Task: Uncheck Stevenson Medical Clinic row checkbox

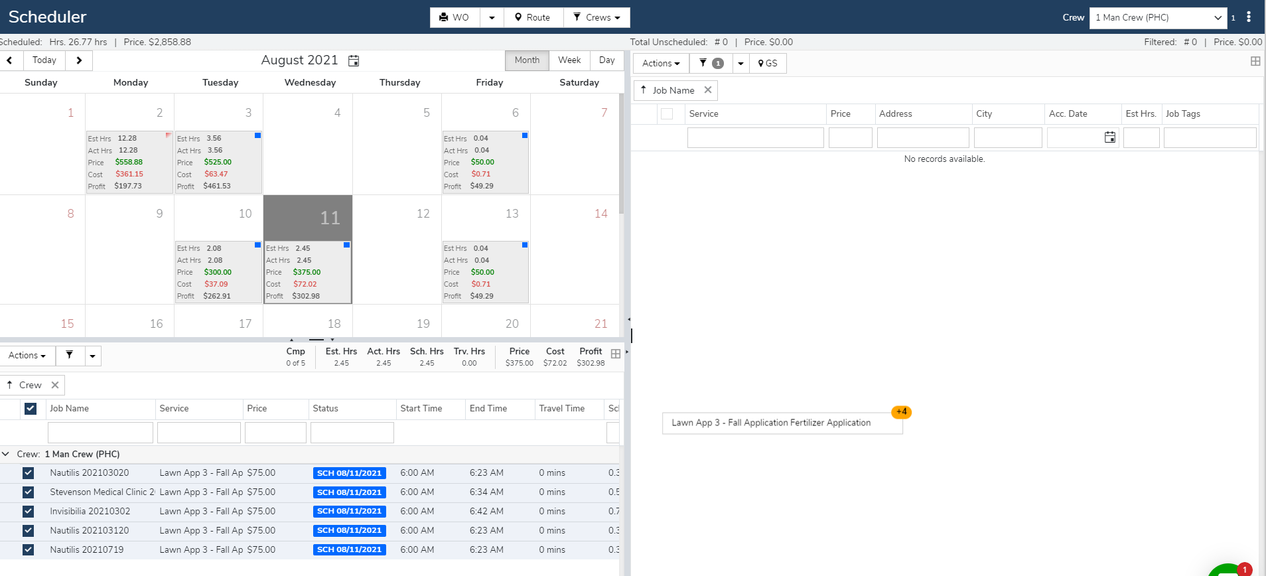Action: [28, 492]
